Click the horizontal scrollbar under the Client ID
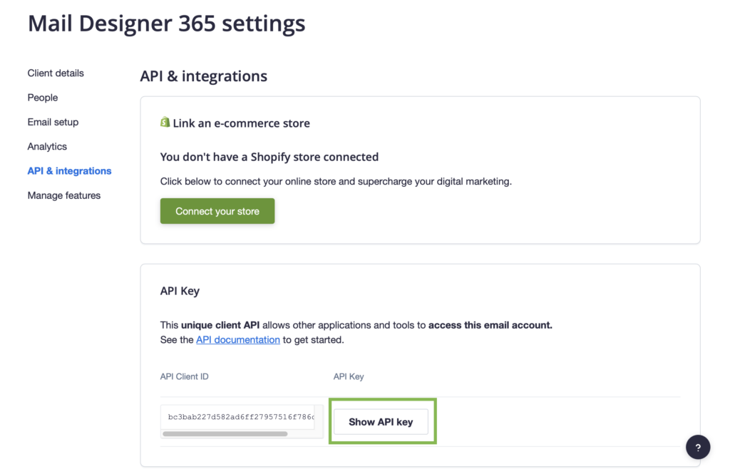This screenshot has width=730, height=474. (225, 434)
